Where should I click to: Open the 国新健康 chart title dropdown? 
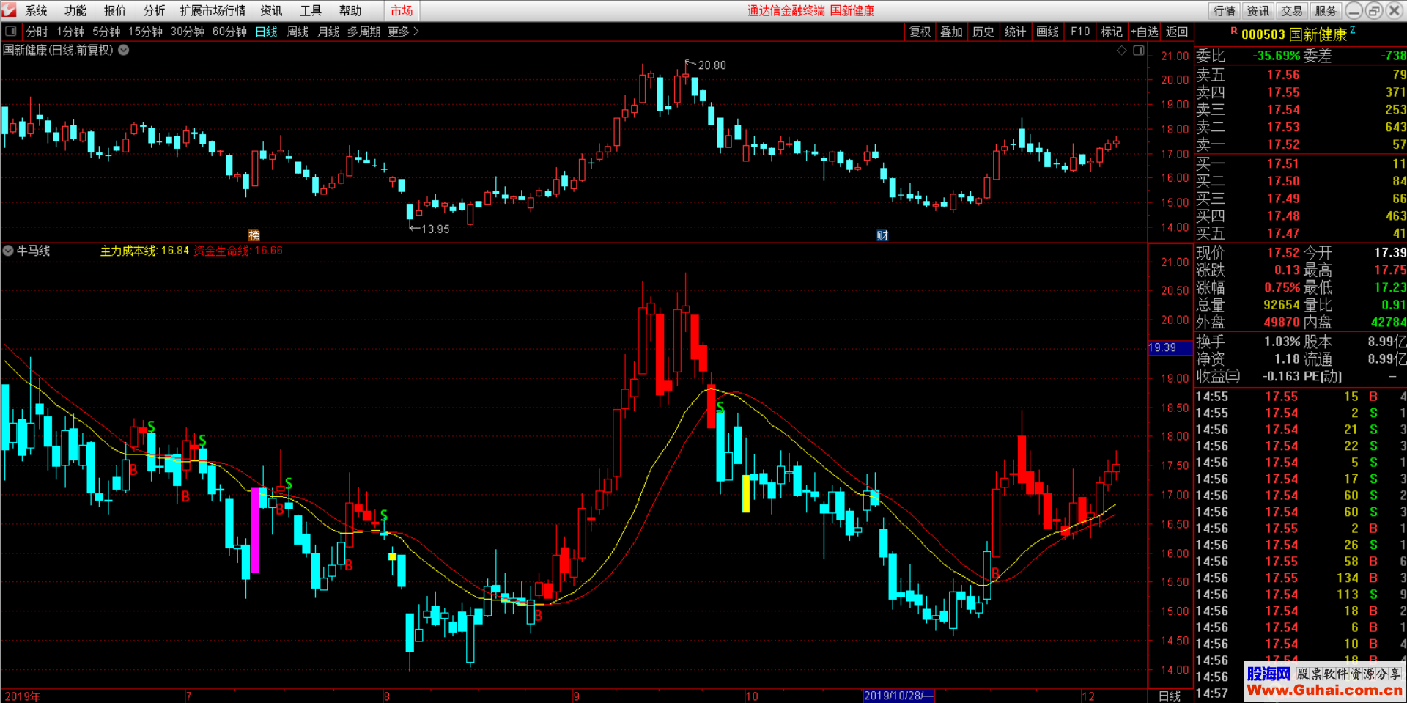[124, 51]
